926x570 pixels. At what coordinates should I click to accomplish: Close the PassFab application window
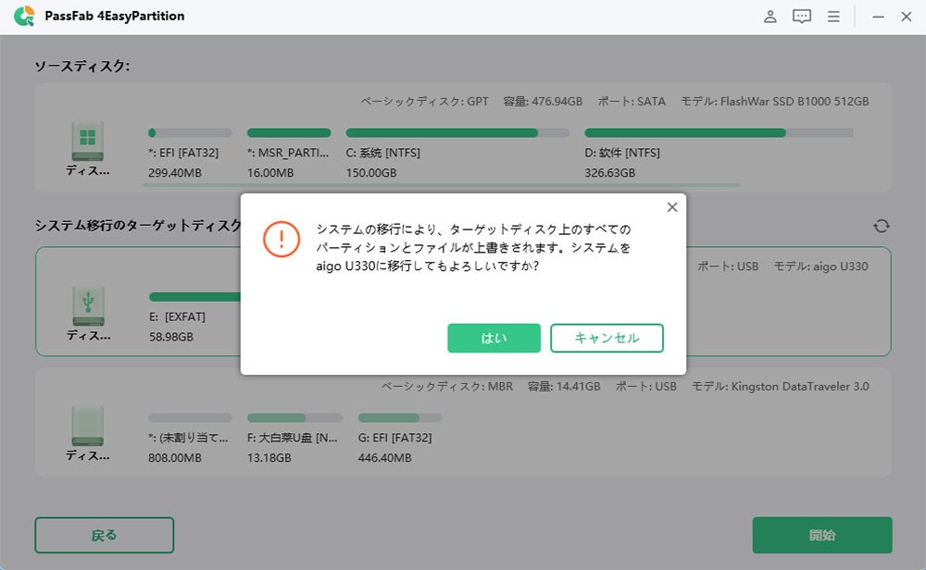(x=907, y=17)
